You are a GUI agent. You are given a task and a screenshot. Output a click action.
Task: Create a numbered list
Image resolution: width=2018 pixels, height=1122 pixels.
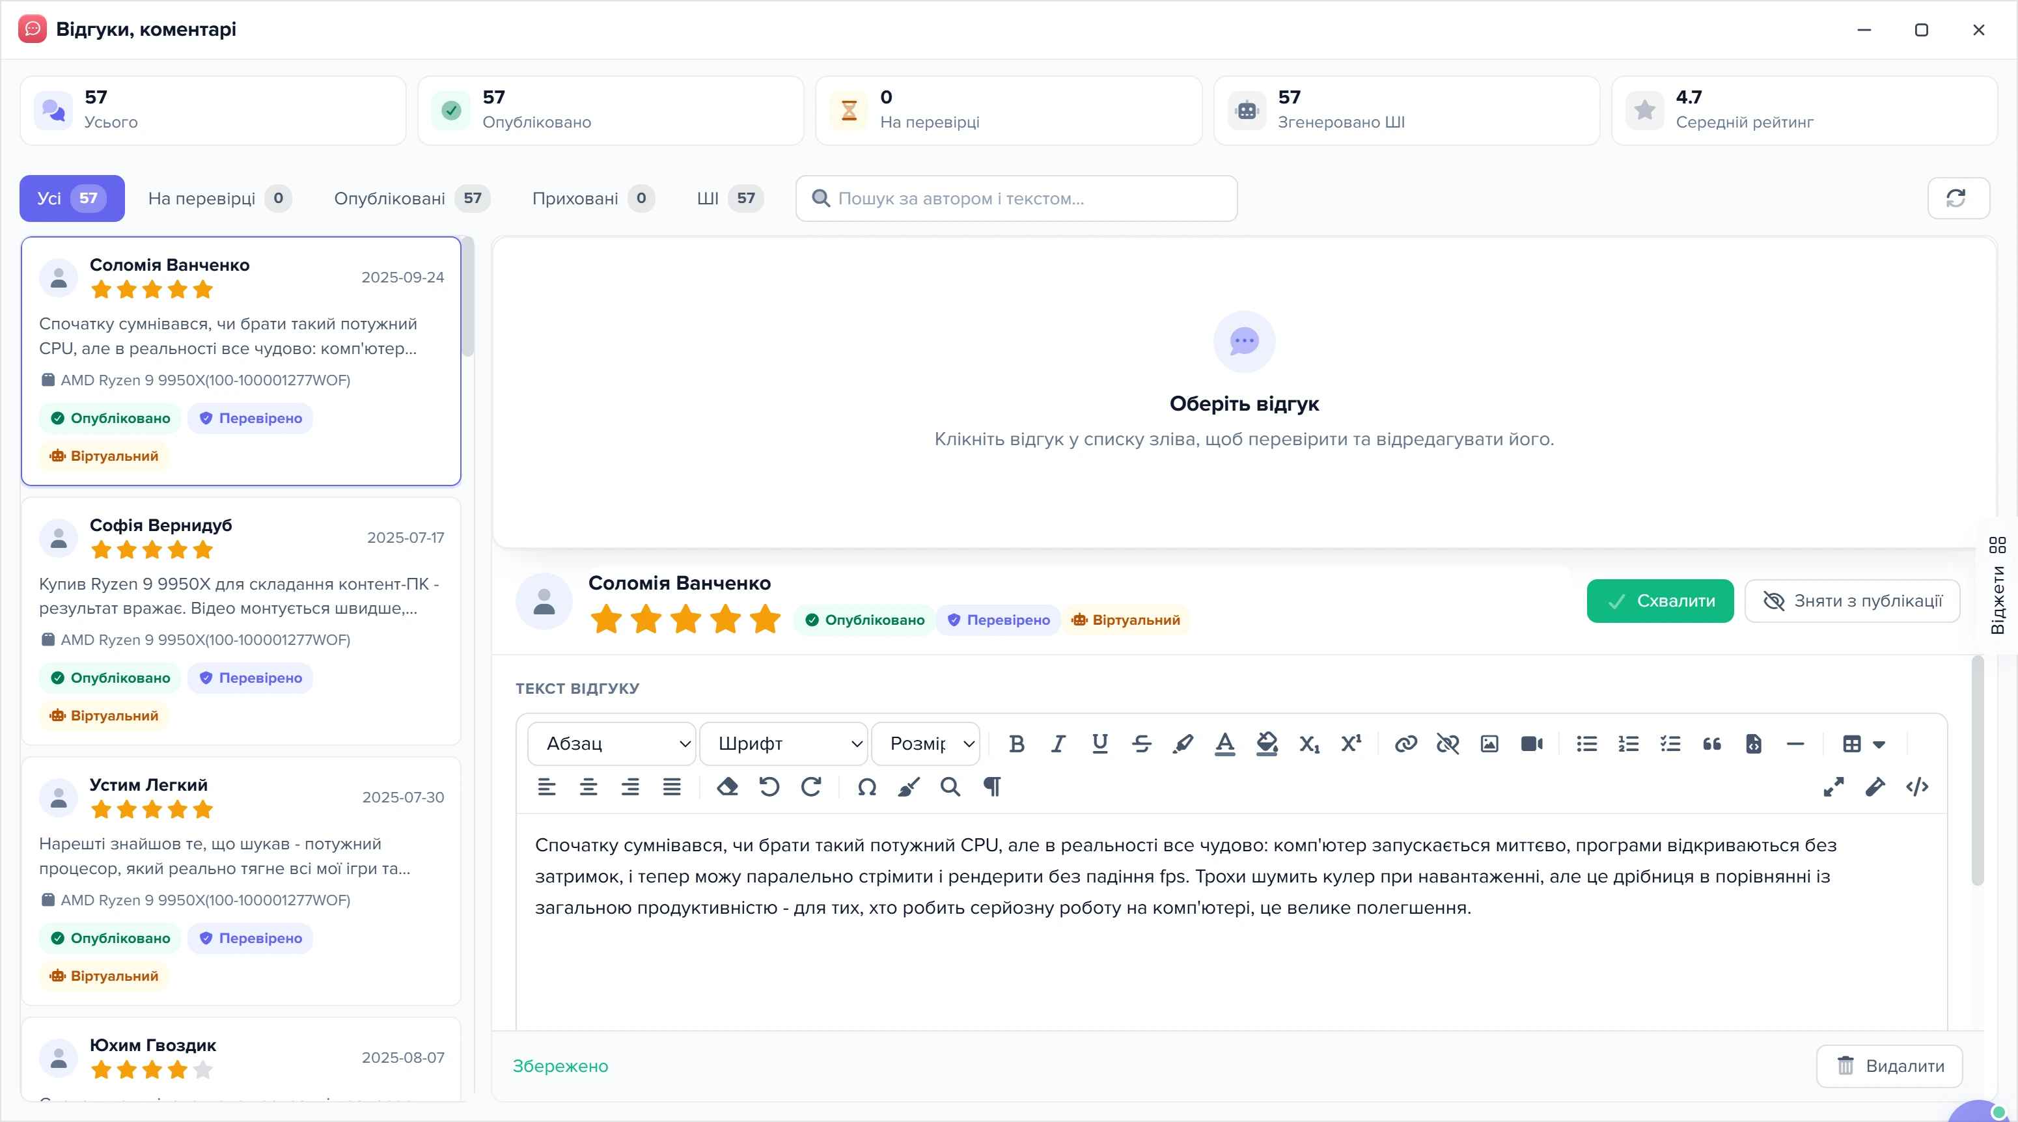pyautogui.click(x=1629, y=744)
